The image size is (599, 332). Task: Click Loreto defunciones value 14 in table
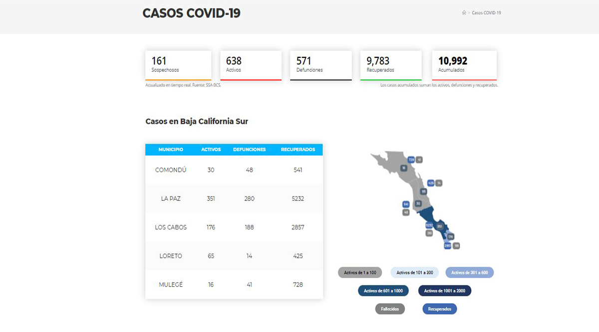pos(250,256)
